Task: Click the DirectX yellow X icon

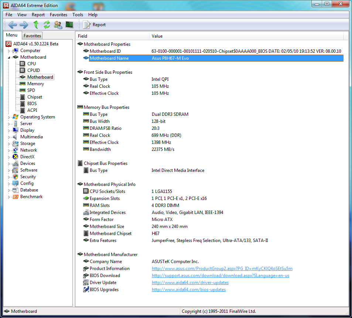Action: 16,157
